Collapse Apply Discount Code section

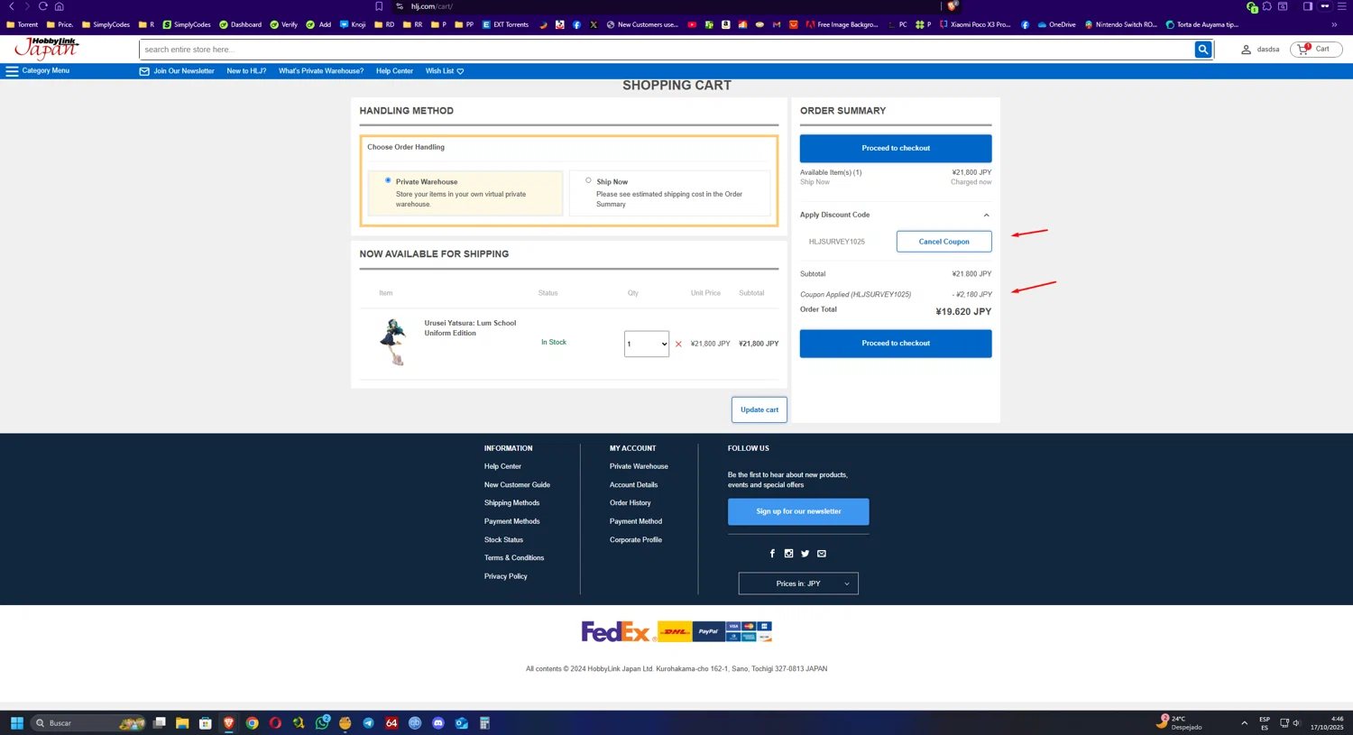(x=986, y=215)
